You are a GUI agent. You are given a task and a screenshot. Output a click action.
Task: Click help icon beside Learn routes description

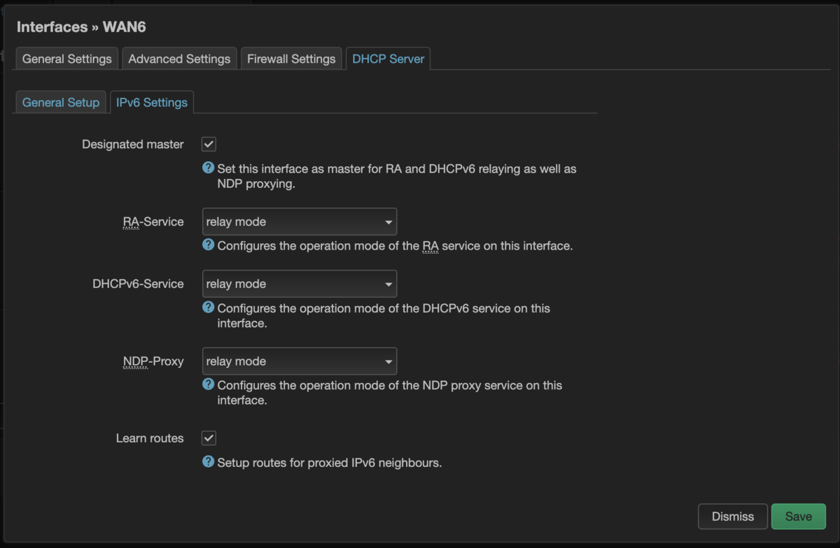(x=208, y=462)
